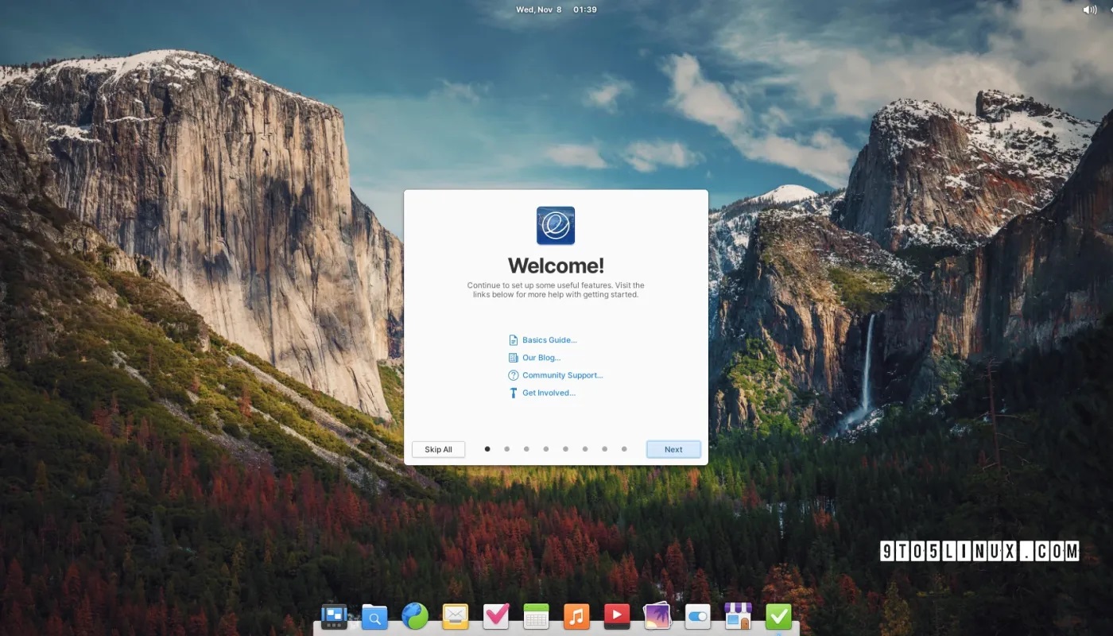
Task: Select the last page indicator dot
Action: 624,448
